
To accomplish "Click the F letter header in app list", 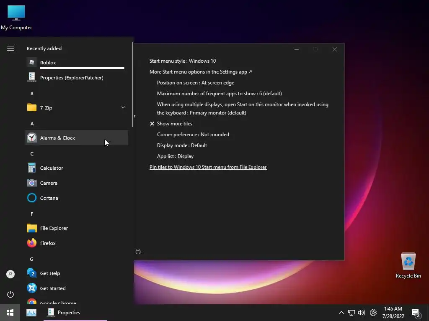I will pos(32,214).
